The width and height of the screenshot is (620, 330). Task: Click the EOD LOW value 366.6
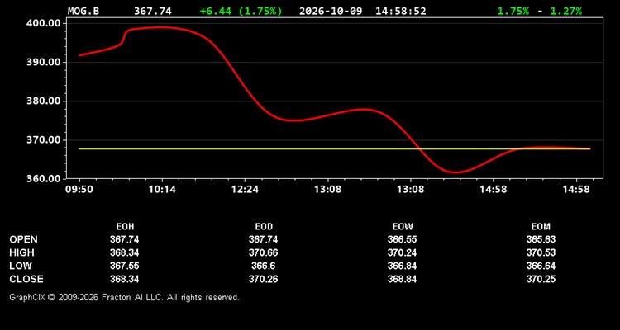(x=264, y=266)
